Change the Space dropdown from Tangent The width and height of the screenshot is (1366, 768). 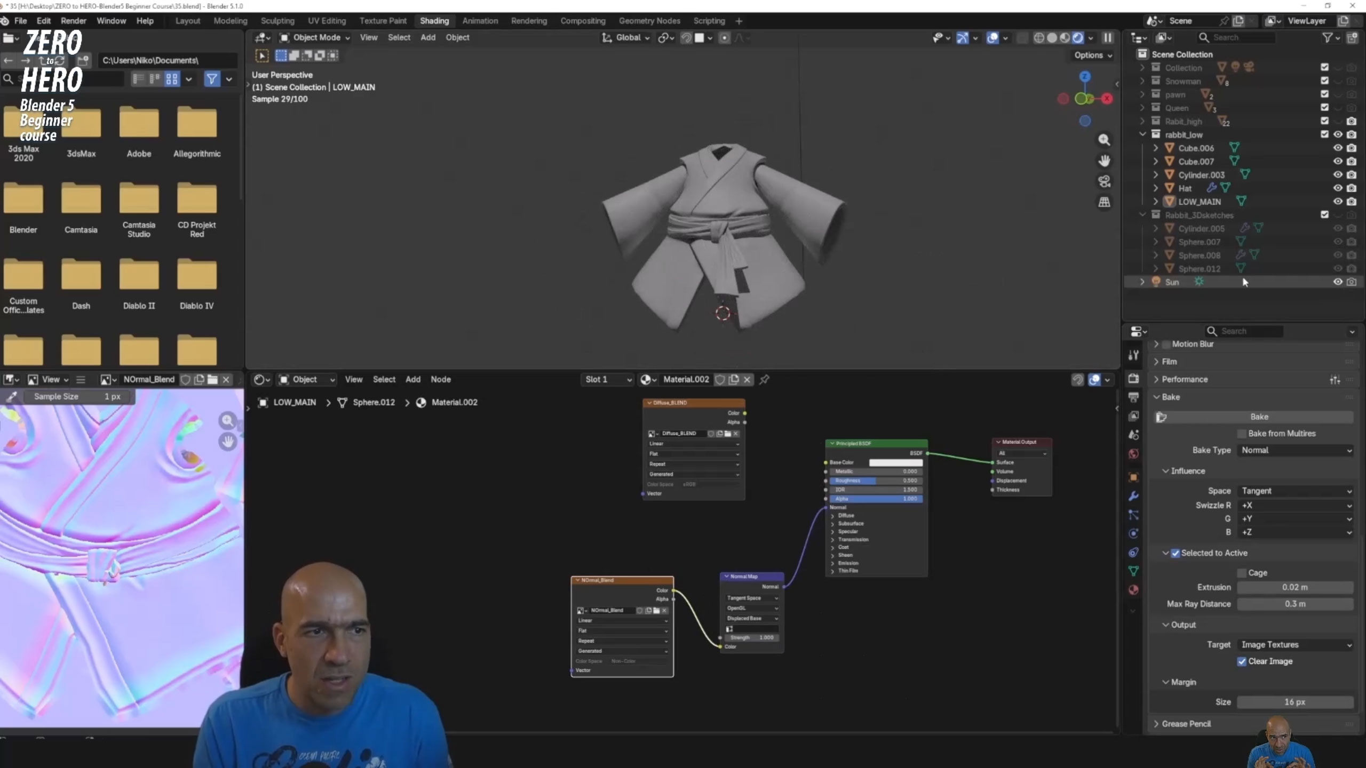(x=1295, y=491)
